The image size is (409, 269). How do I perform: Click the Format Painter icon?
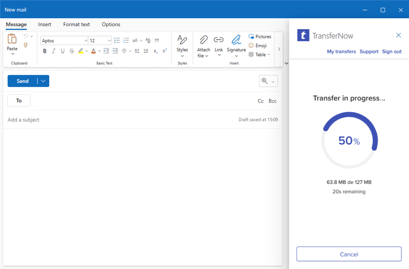tap(26, 46)
